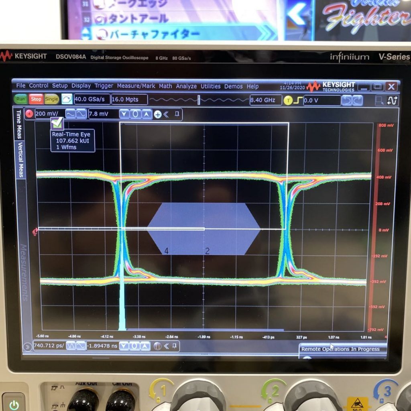Toggle channel 4 on/off button
The width and height of the screenshot is (411, 411).
29,114
